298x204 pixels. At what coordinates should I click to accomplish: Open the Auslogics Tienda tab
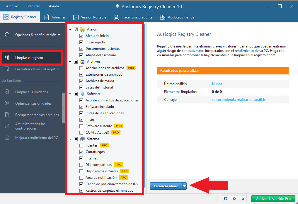[177, 17]
